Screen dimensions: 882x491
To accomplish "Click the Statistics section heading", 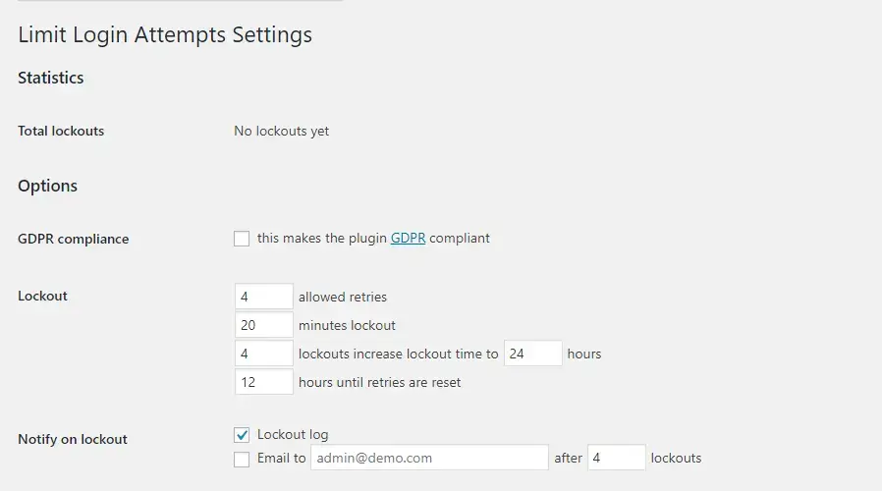I will pyautogui.click(x=51, y=79).
